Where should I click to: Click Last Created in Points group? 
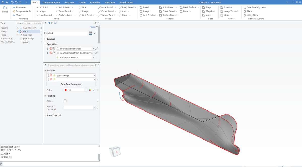(x=45, y=15)
